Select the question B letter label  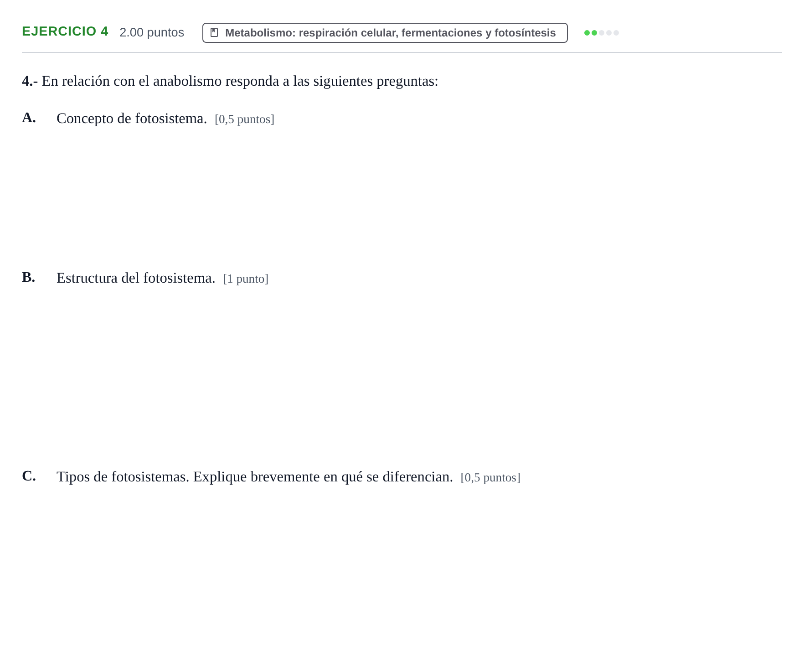(x=29, y=277)
